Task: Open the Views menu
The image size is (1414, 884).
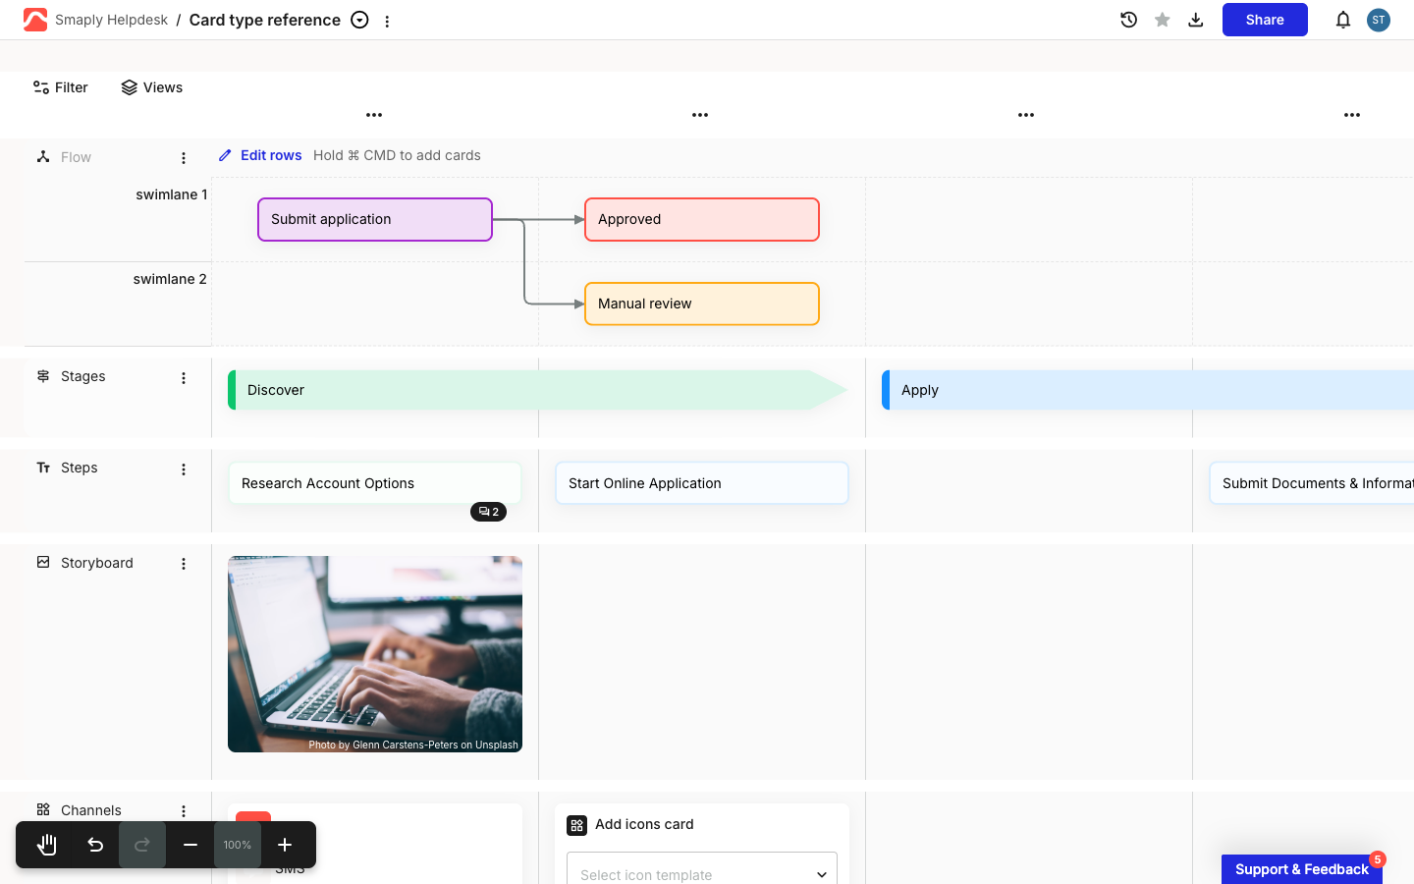Action: [x=152, y=87]
